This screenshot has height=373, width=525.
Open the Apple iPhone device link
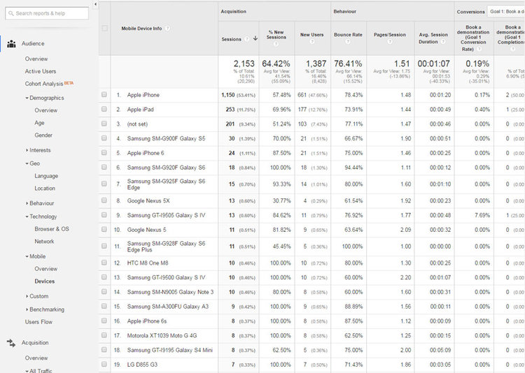pos(143,95)
